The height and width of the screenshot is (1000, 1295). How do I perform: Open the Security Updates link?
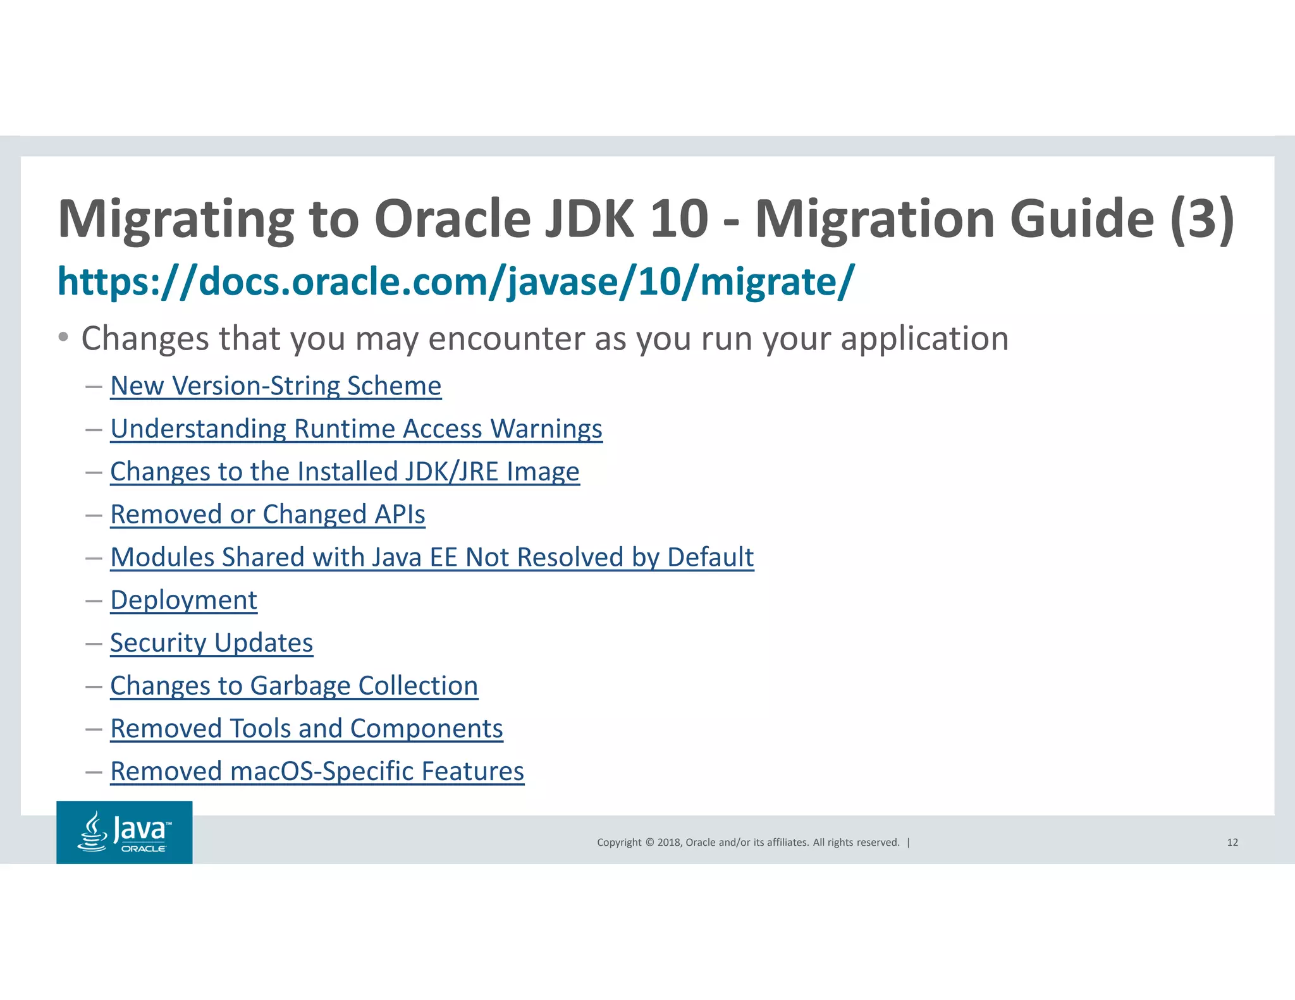click(x=211, y=643)
